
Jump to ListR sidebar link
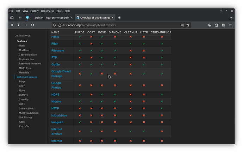(22, 104)
